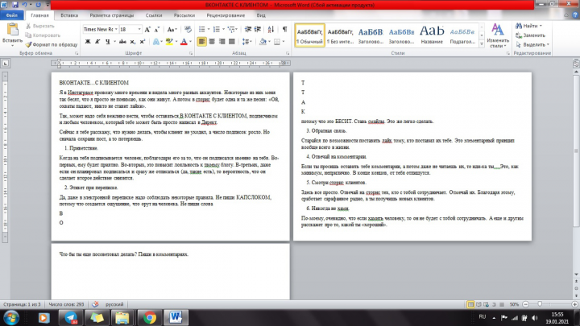Align text right
Screen dimensions: 580x326
click(222, 41)
